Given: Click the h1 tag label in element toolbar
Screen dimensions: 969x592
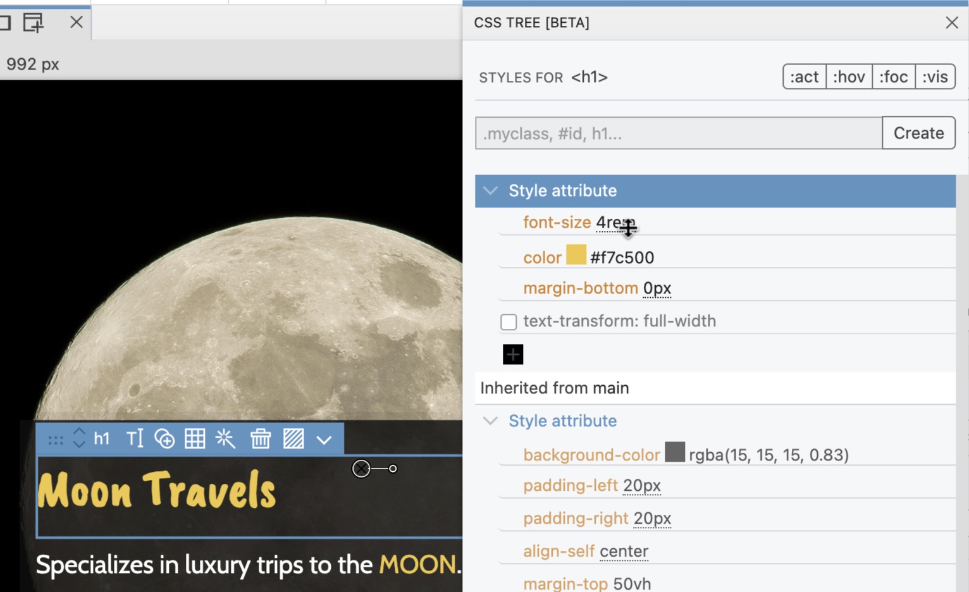Looking at the screenshot, I should [102, 438].
